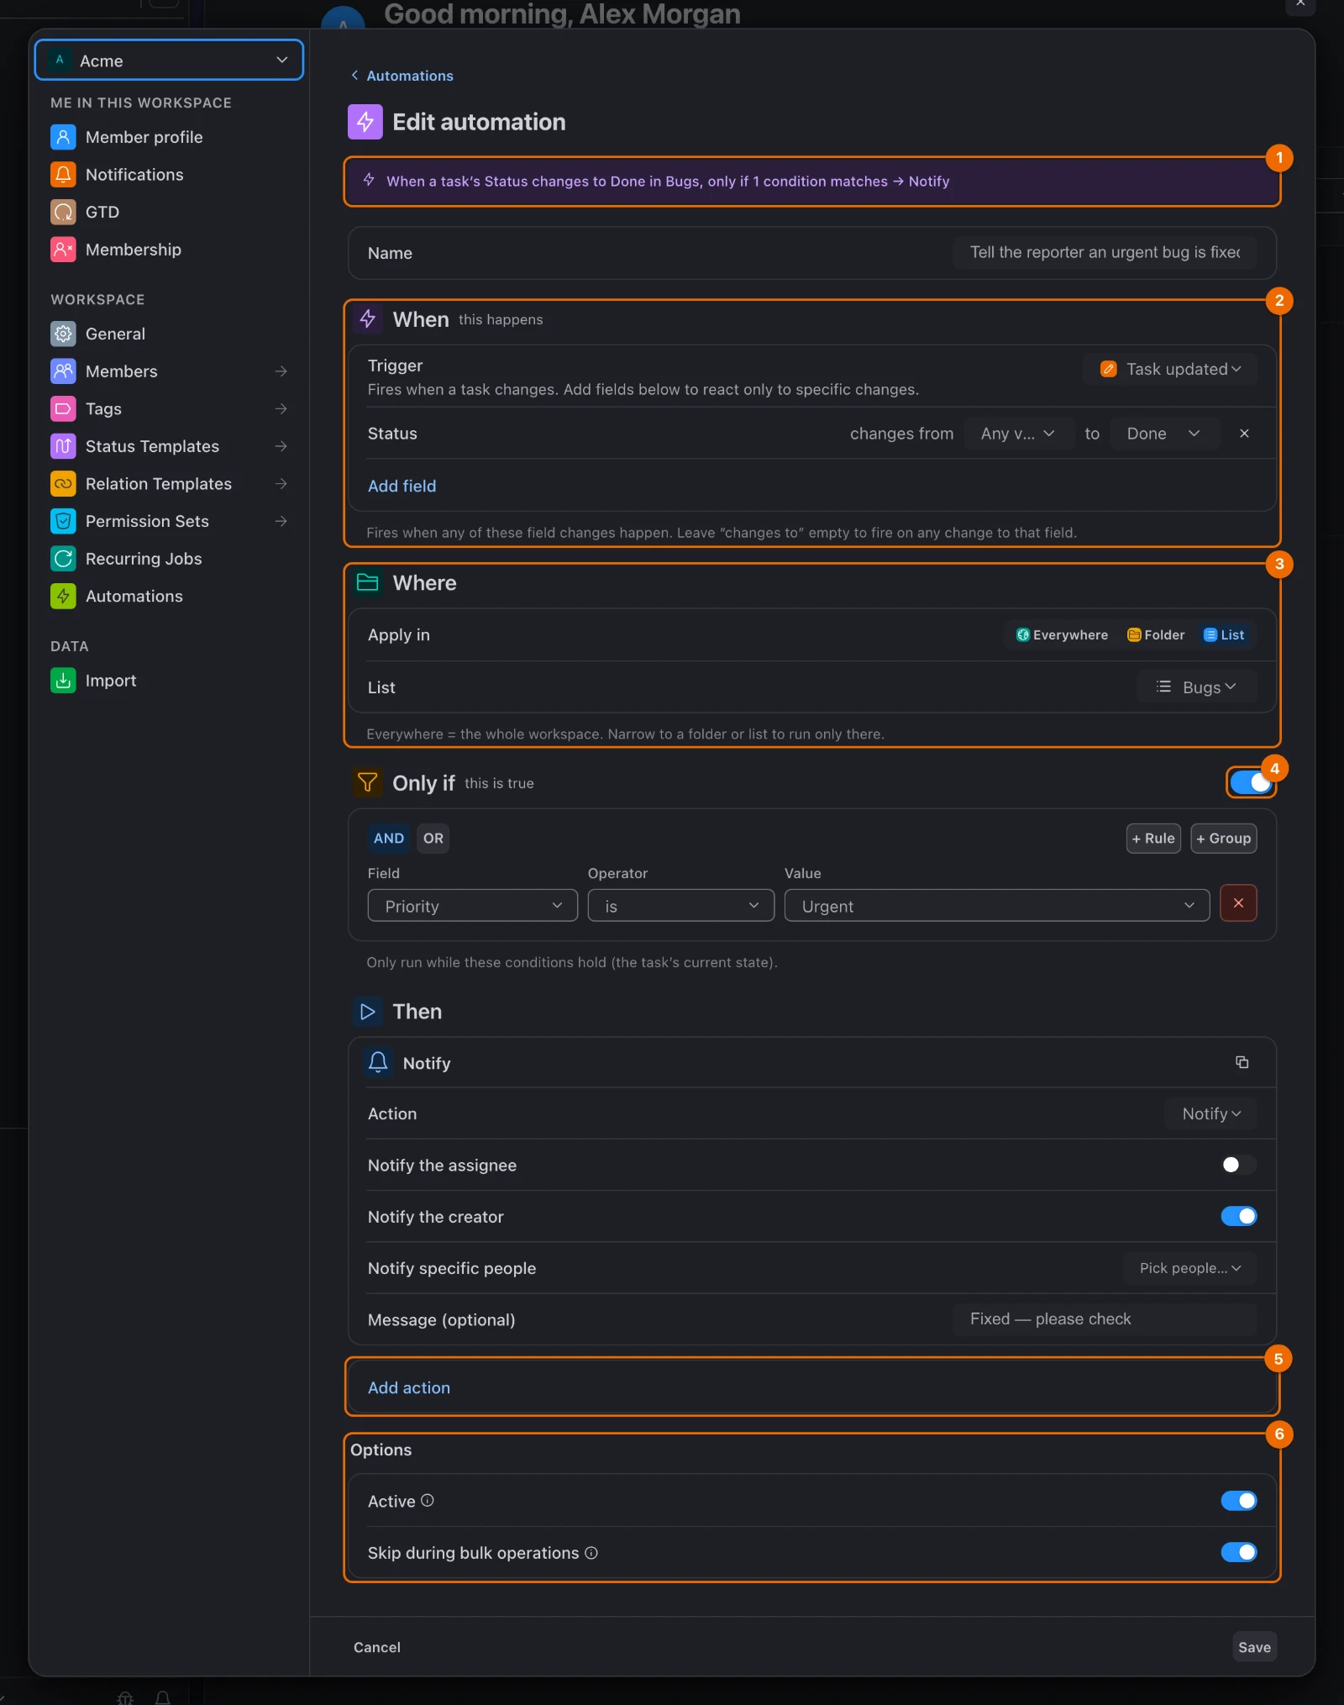Image resolution: width=1344 pixels, height=1705 pixels.
Task: Click the Tags icon in sidebar
Action: coord(63,409)
